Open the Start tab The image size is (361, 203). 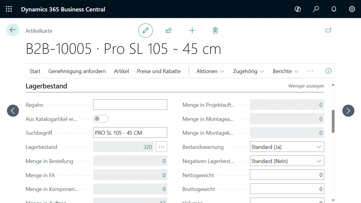[x=35, y=71]
